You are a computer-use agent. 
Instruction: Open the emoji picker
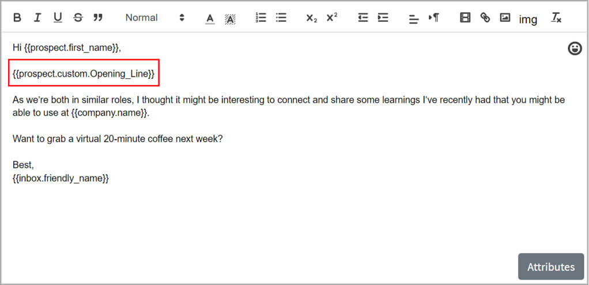point(575,48)
